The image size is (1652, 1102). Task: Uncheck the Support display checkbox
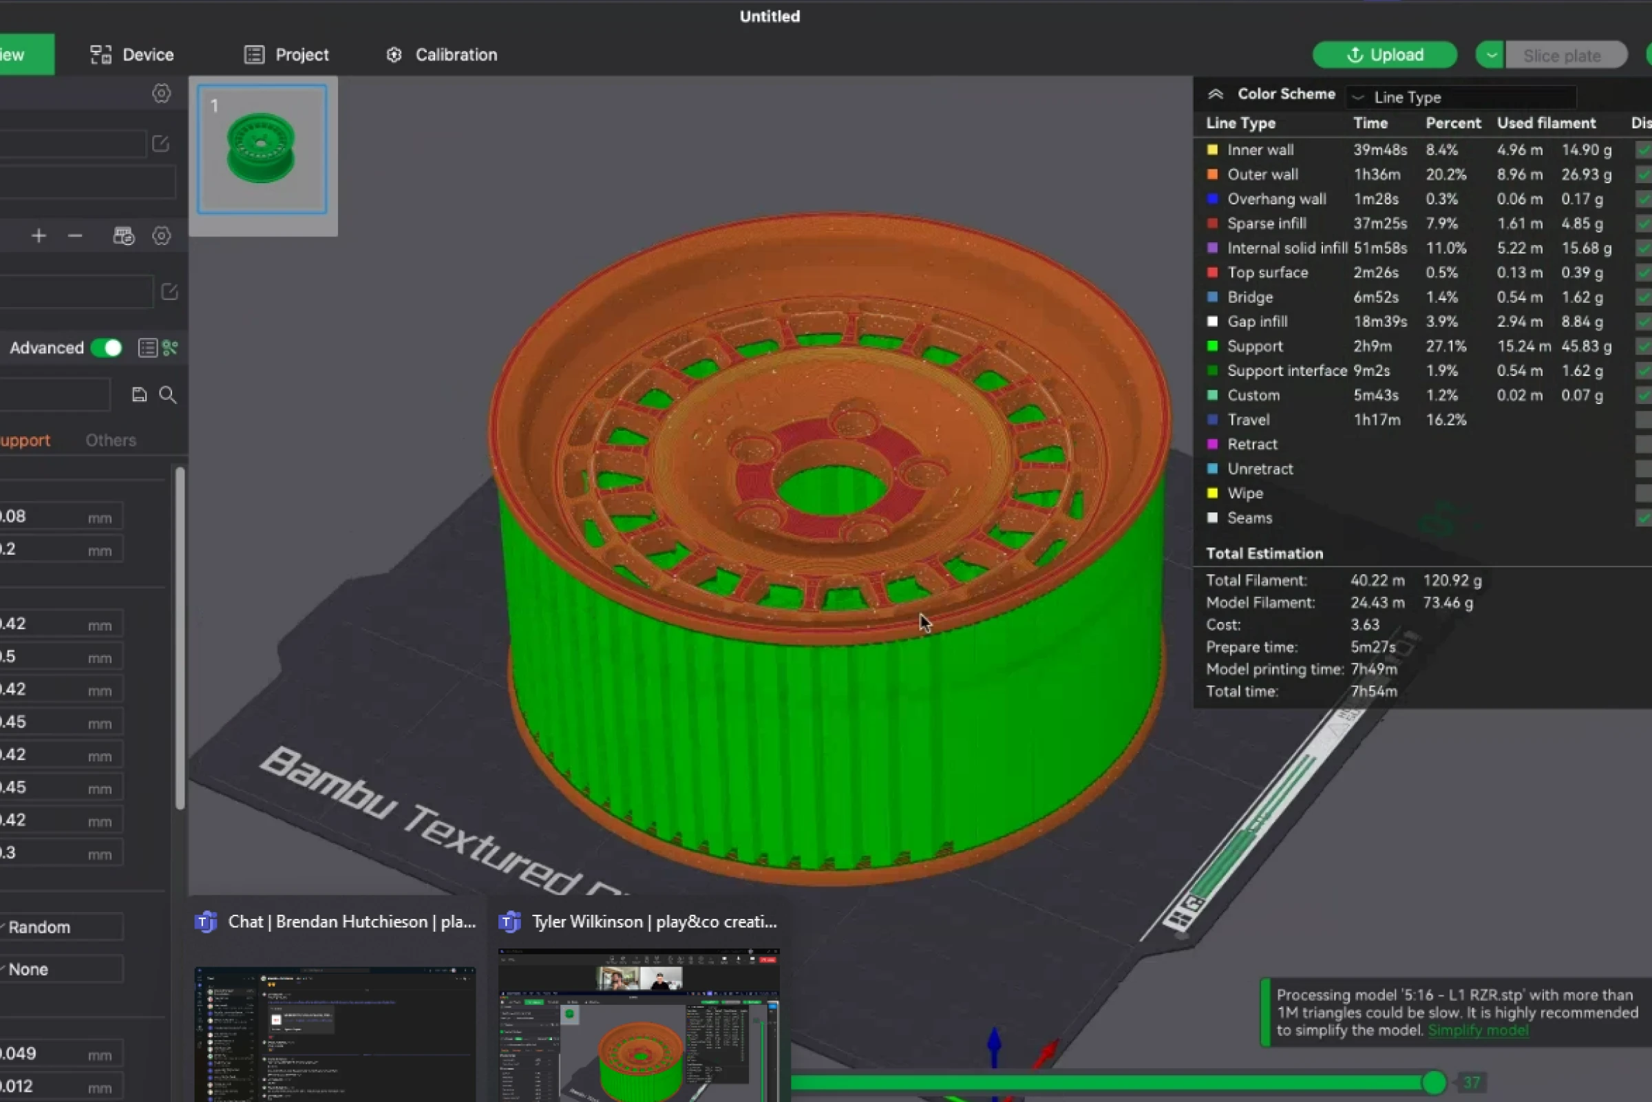(1643, 346)
